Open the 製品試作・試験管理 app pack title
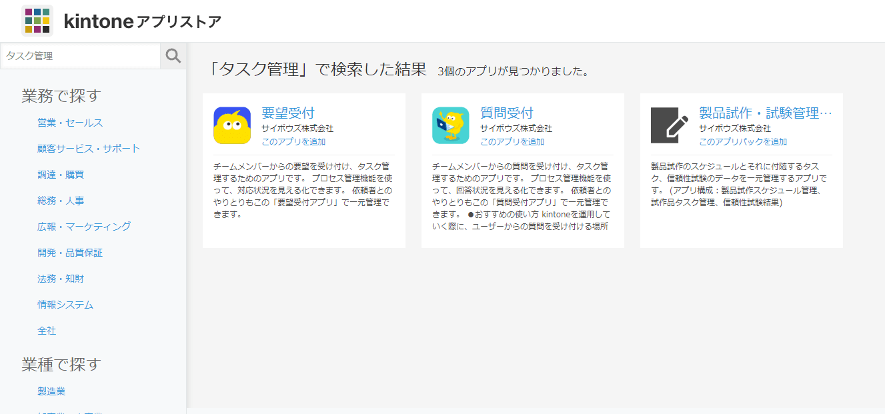Image resolution: width=885 pixels, height=414 pixels. (766, 113)
